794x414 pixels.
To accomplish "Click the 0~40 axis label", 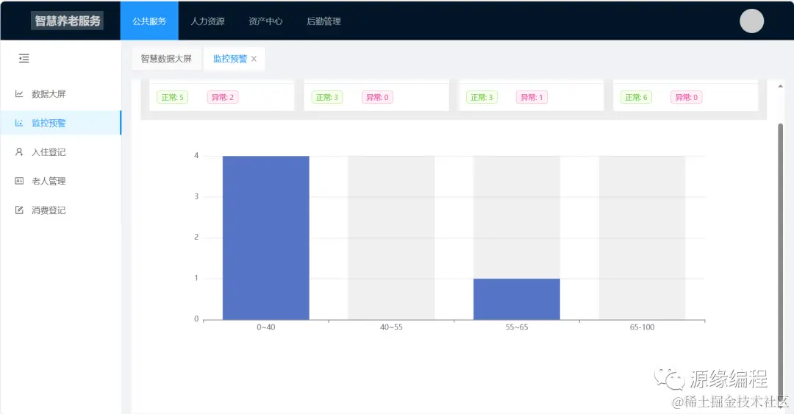I will (266, 327).
